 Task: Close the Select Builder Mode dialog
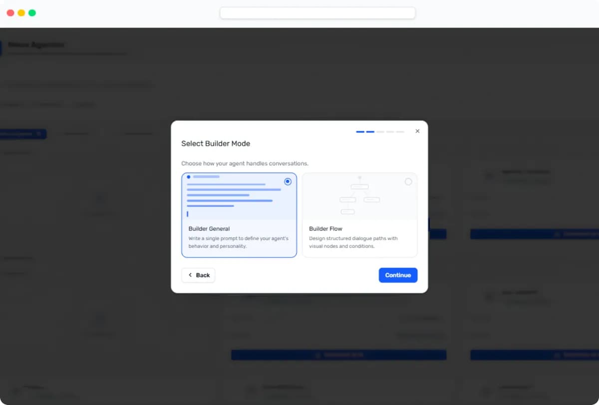click(x=417, y=131)
